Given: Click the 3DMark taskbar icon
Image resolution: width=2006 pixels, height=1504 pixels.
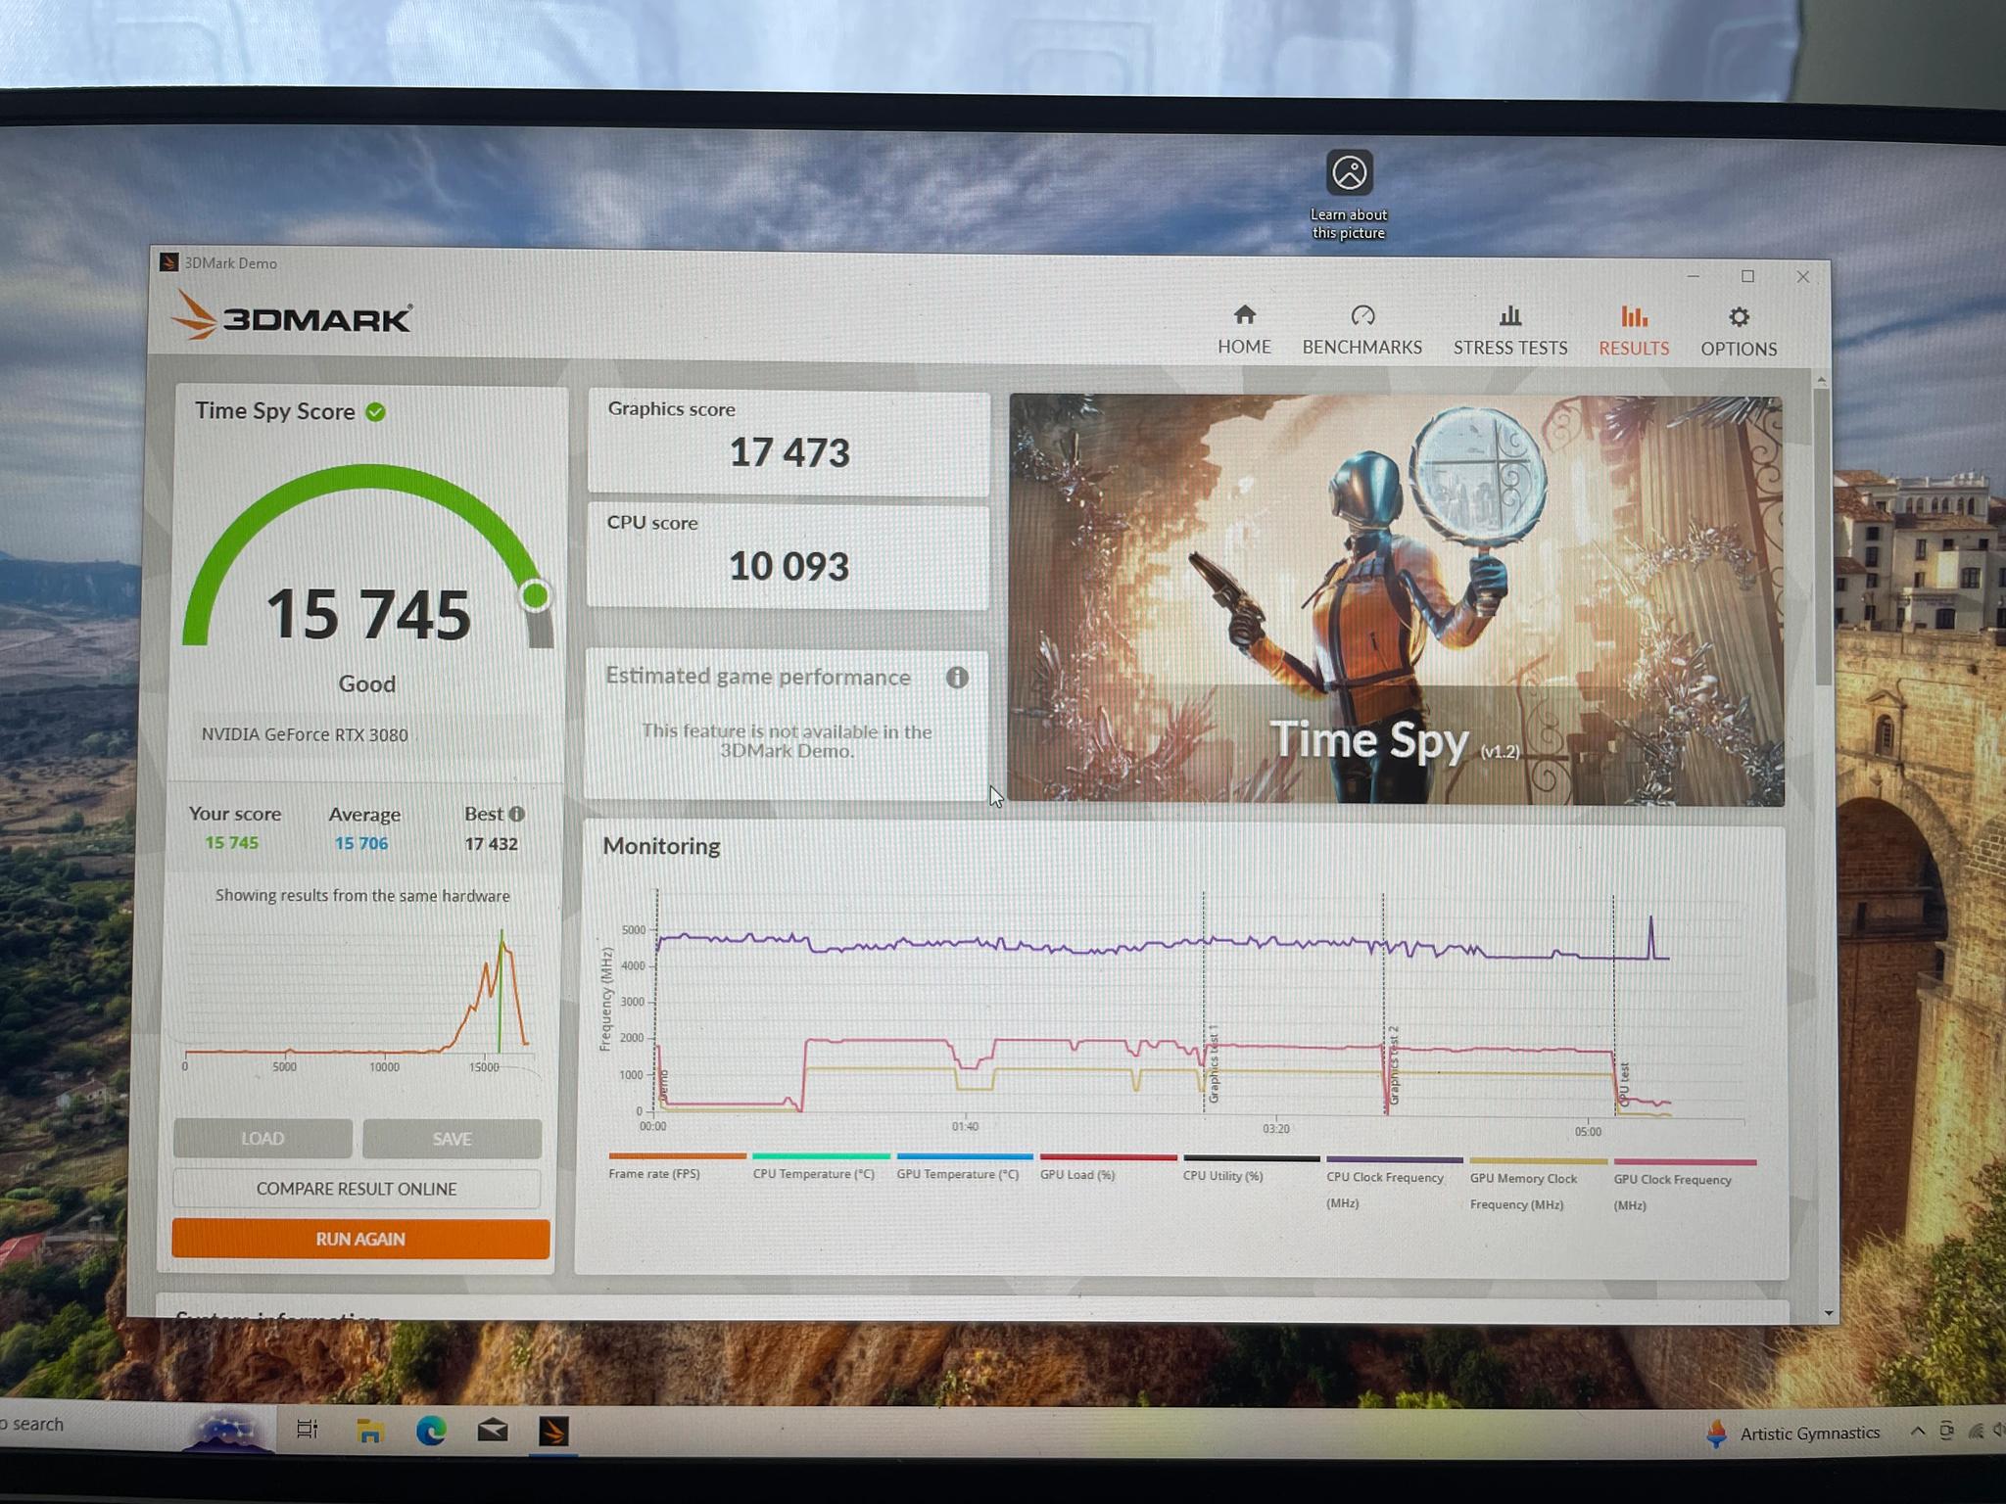Looking at the screenshot, I should click(553, 1432).
